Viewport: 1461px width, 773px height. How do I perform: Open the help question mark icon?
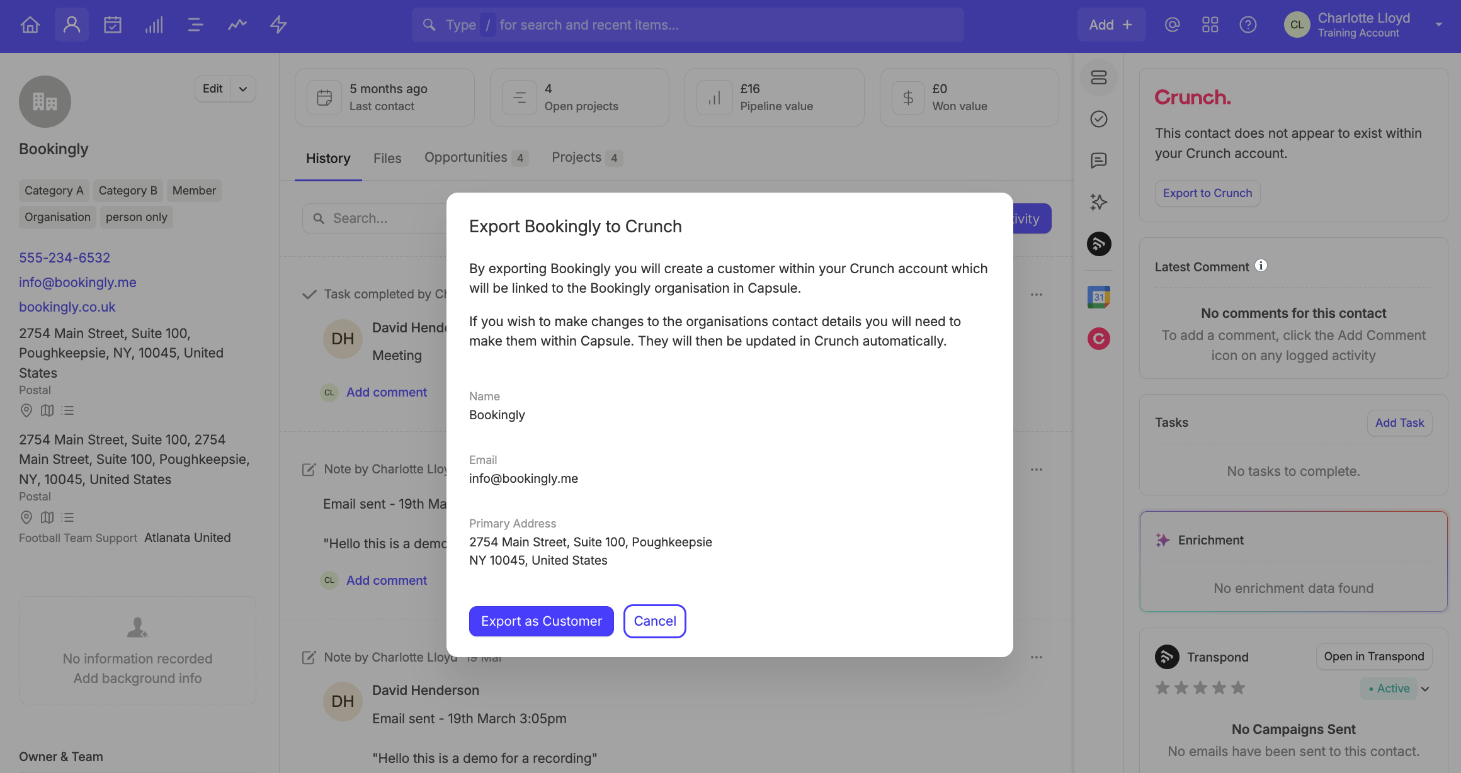[1248, 25]
